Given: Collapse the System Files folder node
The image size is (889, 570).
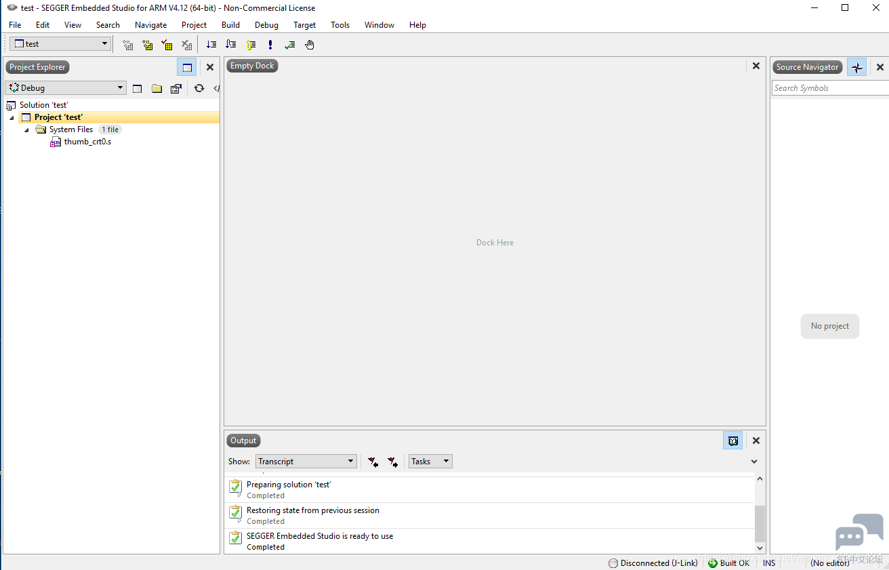Looking at the screenshot, I should [26, 130].
